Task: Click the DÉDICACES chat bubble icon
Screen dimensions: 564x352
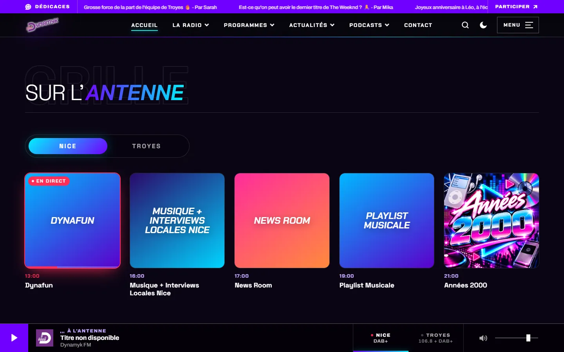Action: (x=28, y=7)
